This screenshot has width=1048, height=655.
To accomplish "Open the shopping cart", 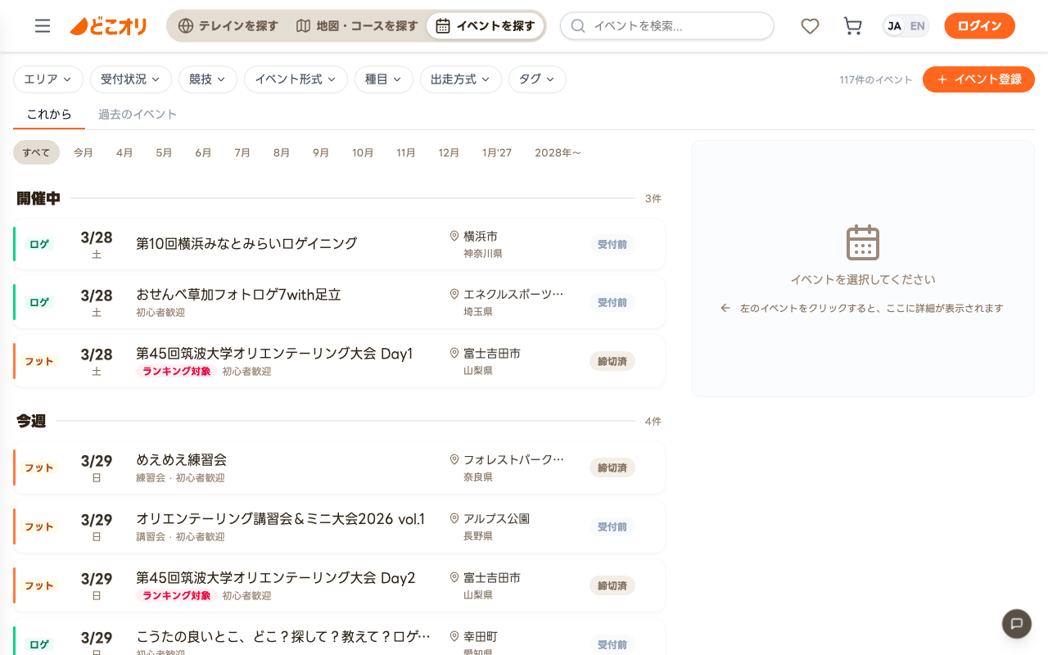I will 852,26.
